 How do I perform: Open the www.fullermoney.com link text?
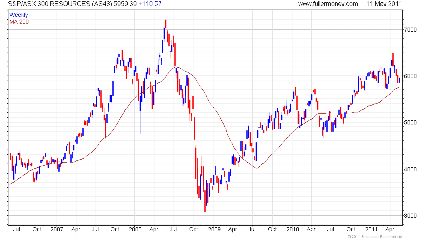(x=328, y=4)
